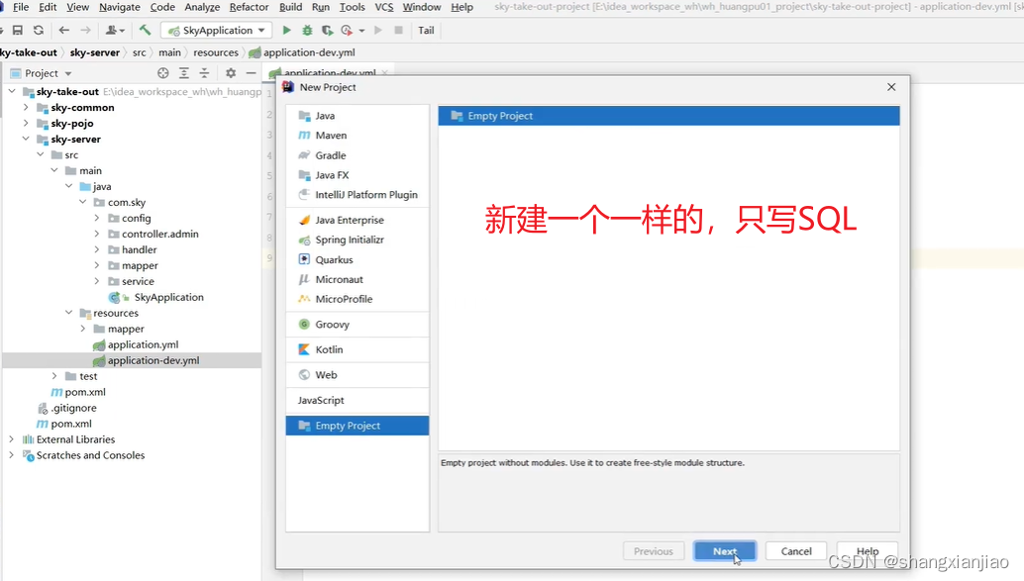Expand Scratches and Consoles node
The width and height of the screenshot is (1024, 581).
click(11, 455)
